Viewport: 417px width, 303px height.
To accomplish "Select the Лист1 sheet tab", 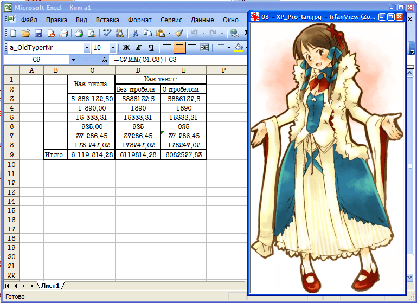I will click(50, 286).
